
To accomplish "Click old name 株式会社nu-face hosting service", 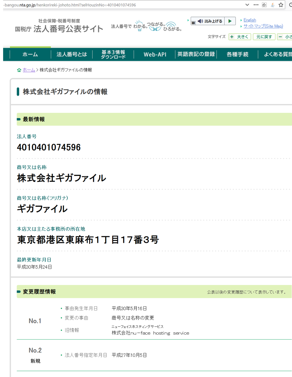I will (x=151, y=333).
